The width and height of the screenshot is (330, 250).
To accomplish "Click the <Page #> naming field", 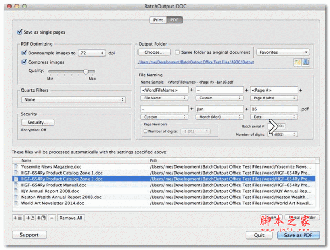I will [x=274, y=90].
